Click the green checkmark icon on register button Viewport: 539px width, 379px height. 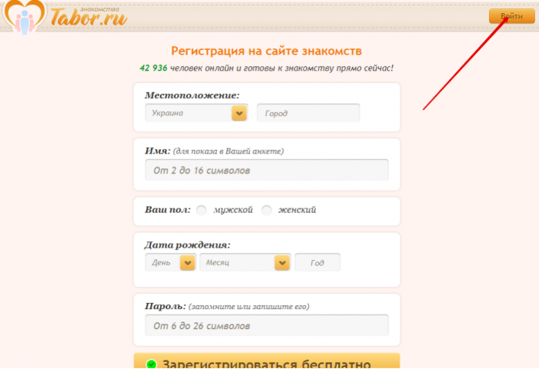click(151, 364)
